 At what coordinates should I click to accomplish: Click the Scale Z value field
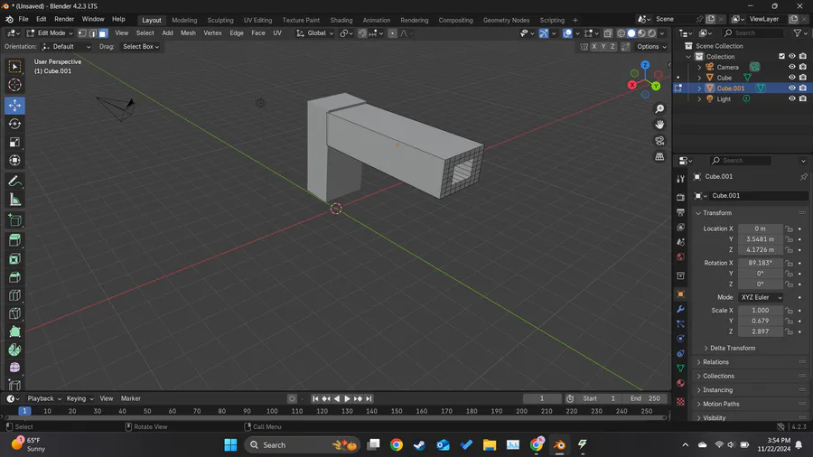click(x=760, y=331)
